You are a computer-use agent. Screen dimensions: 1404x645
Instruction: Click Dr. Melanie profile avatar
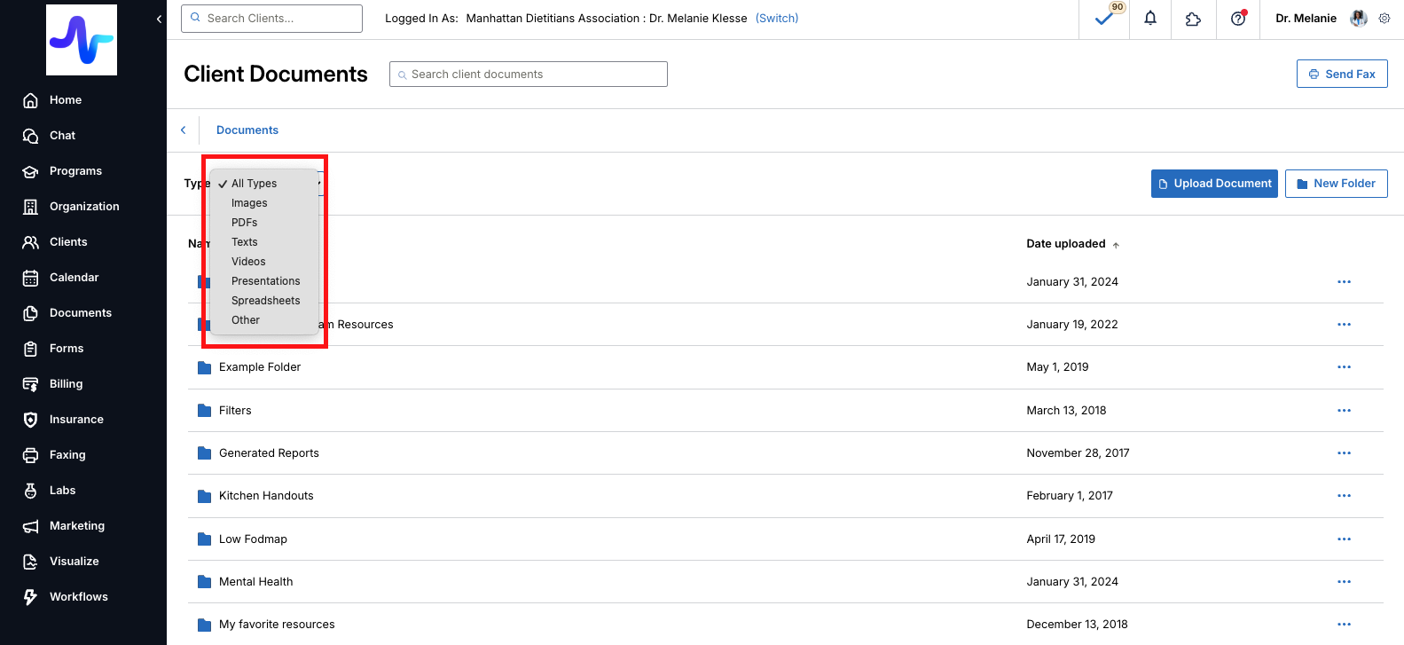click(x=1359, y=19)
